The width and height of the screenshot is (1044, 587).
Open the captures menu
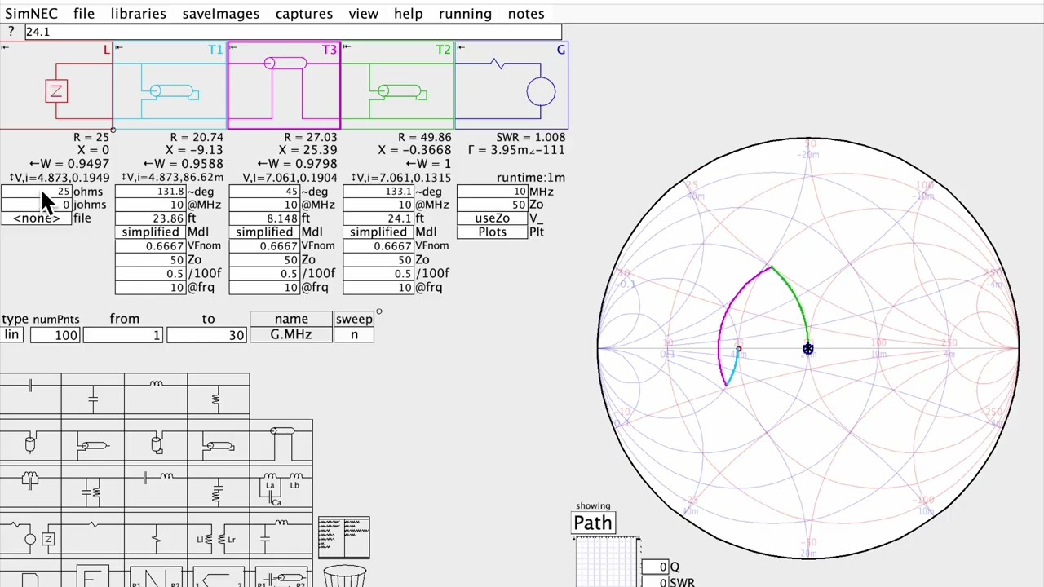(x=304, y=14)
